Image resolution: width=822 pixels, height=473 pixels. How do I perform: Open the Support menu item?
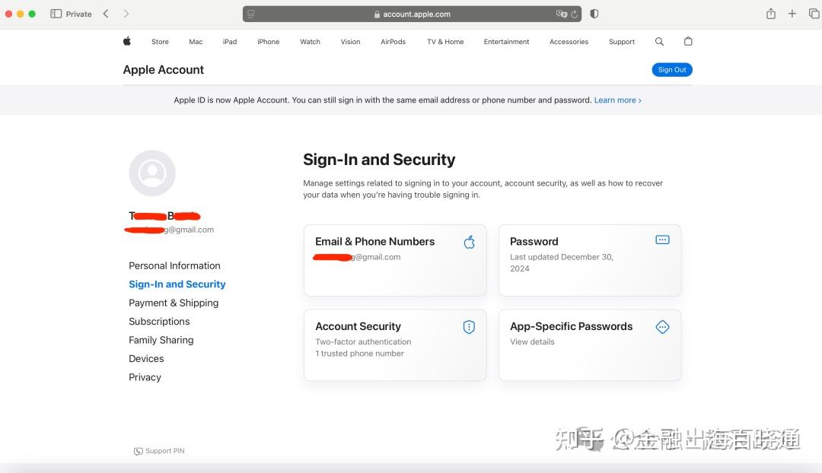tap(621, 42)
